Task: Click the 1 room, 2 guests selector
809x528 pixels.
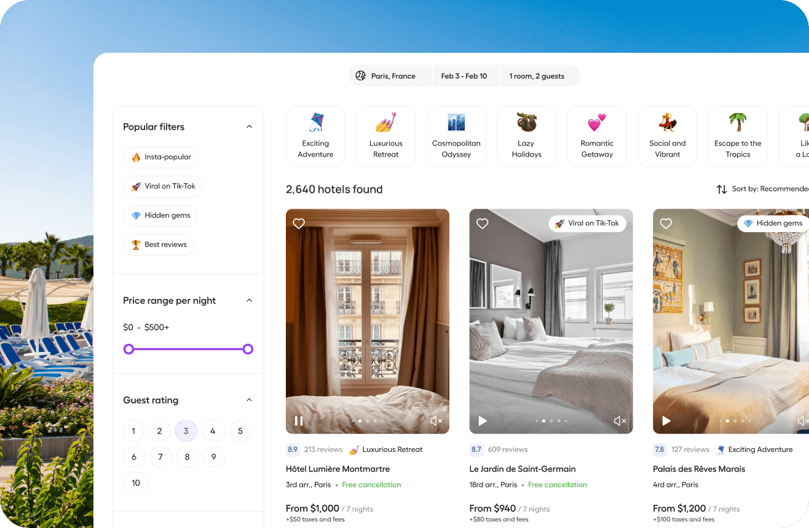Action: 537,76
